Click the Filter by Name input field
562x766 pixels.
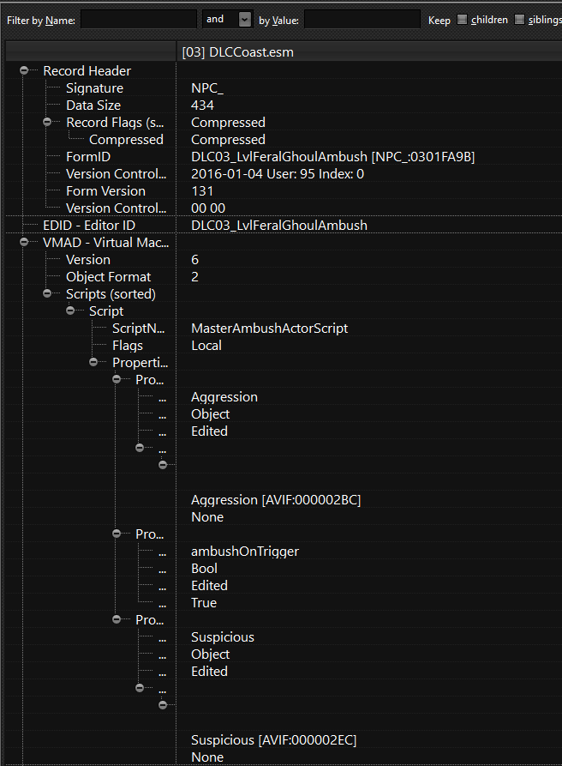coord(139,20)
